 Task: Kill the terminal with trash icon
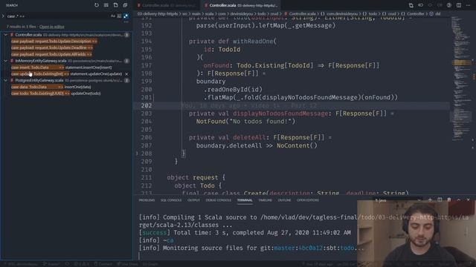(449, 200)
